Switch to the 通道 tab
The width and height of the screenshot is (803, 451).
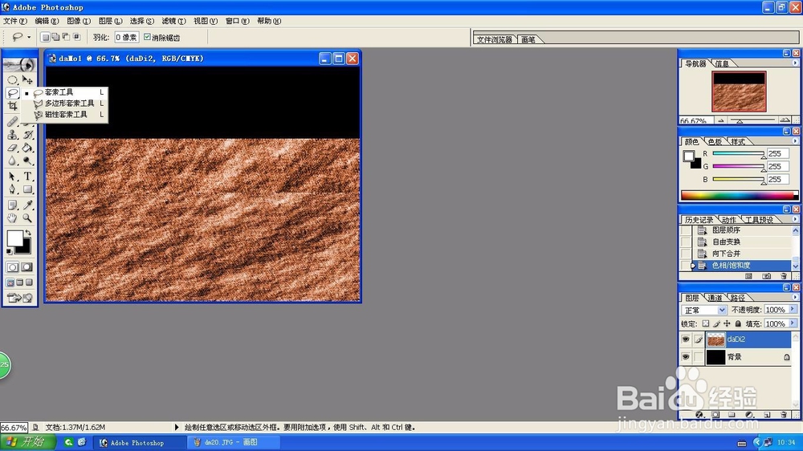click(x=715, y=298)
